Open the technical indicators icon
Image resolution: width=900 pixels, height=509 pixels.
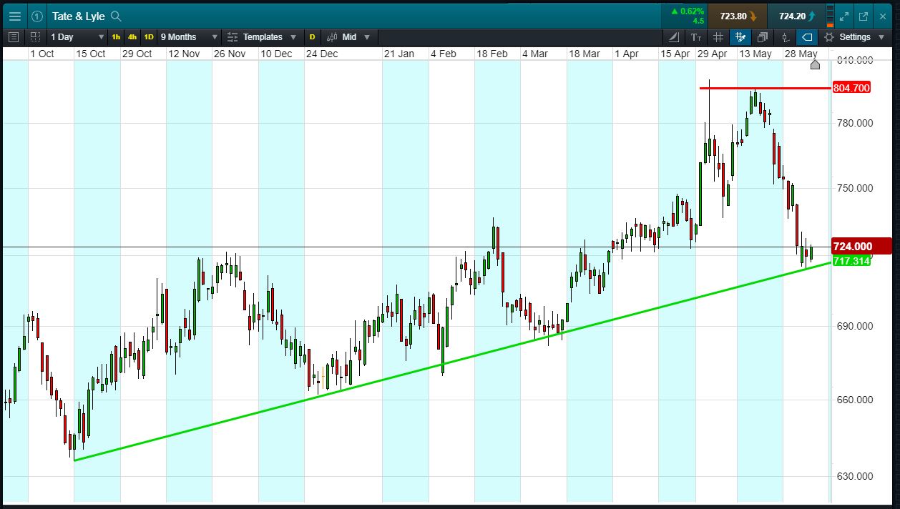tap(674, 37)
